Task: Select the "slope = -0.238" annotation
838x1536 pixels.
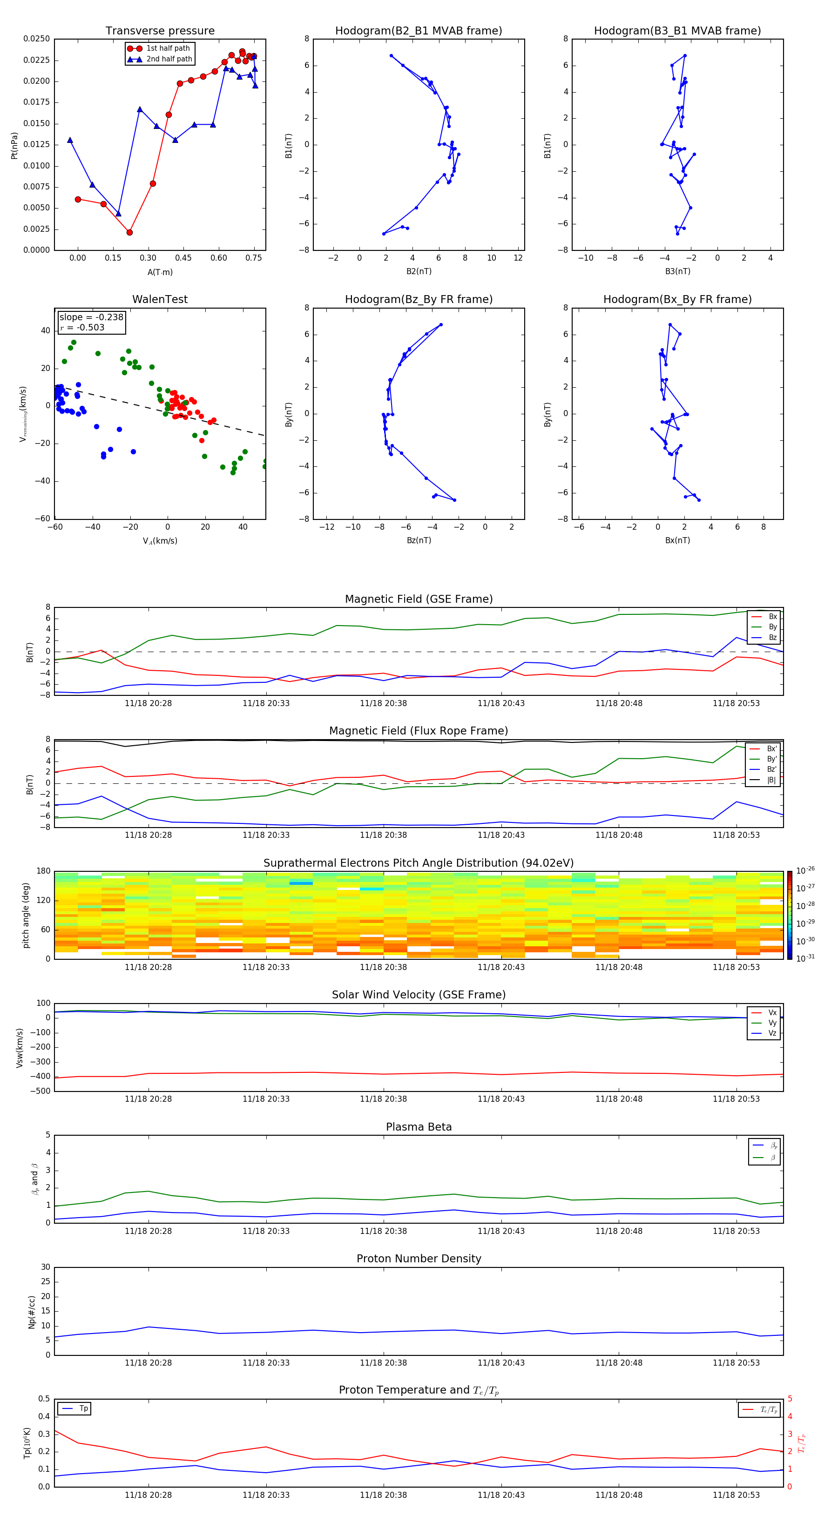Action: point(91,317)
